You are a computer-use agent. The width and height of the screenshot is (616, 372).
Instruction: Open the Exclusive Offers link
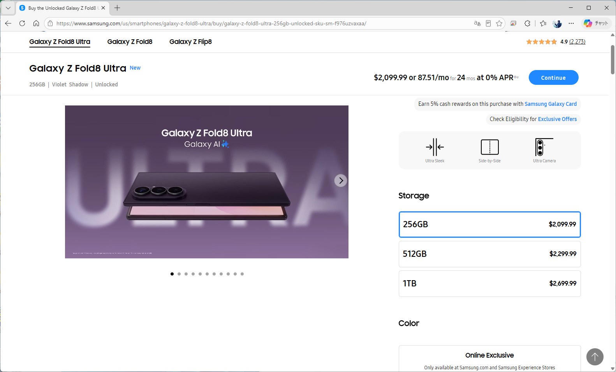pyautogui.click(x=557, y=119)
